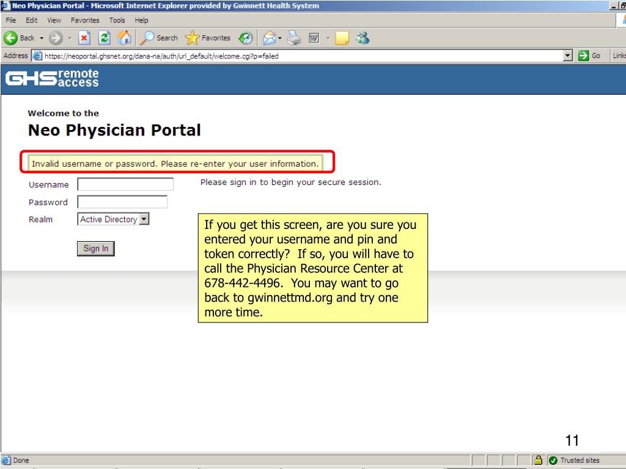626x469 pixels.
Task: Open the View menu
Action: (54, 20)
